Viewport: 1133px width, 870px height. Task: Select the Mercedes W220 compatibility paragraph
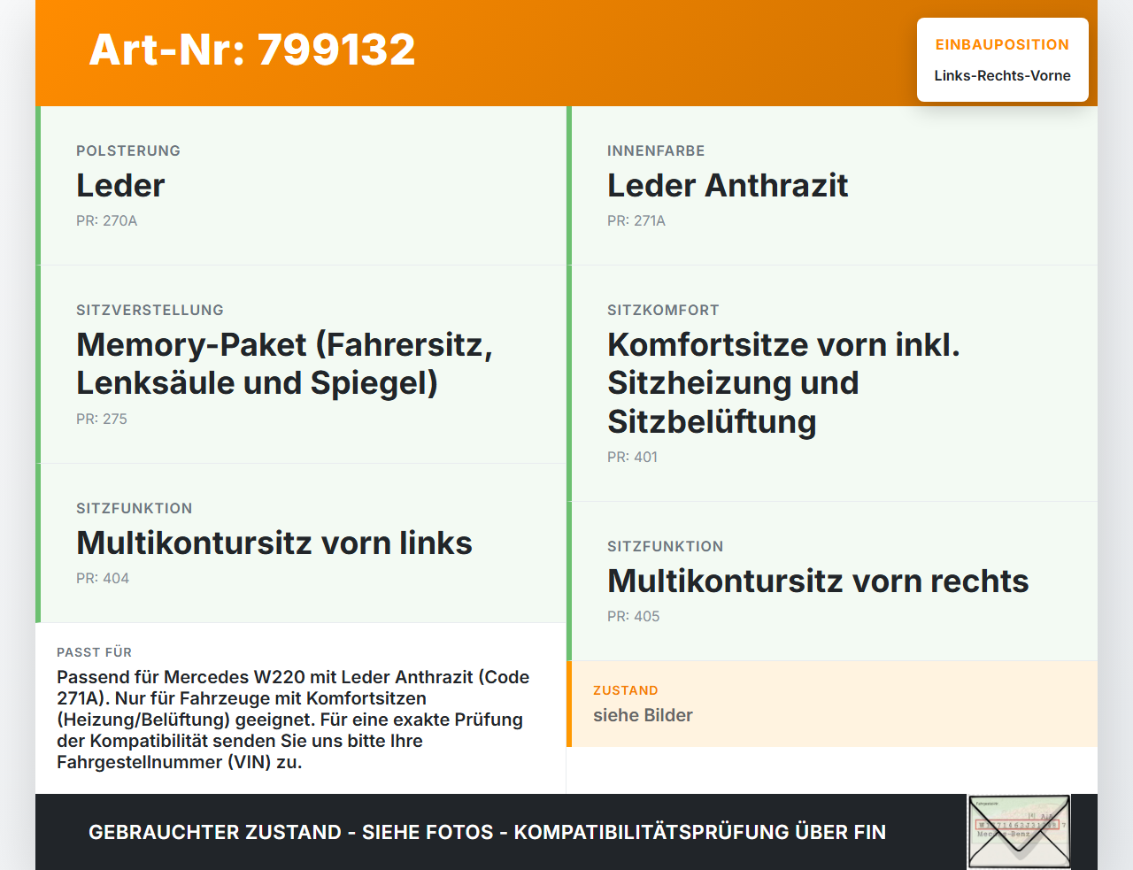click(x=293, y=720)
